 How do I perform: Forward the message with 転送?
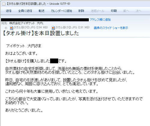click(x=41, y=11)
